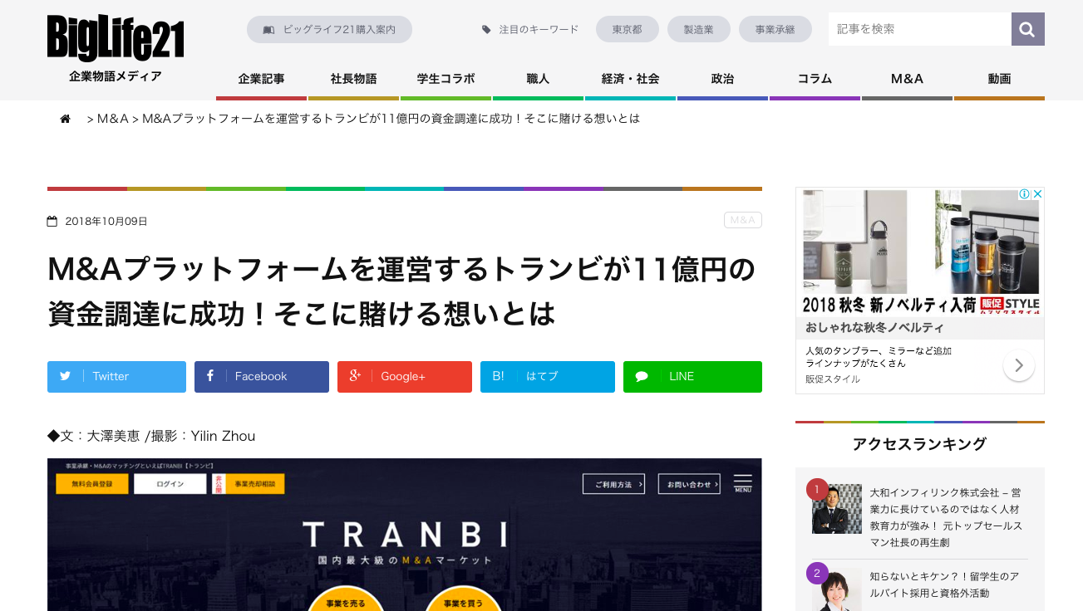This screenshot has height=611, width=1083.
Task: Click the アクセスランキング heading
Action: [919, 444]
